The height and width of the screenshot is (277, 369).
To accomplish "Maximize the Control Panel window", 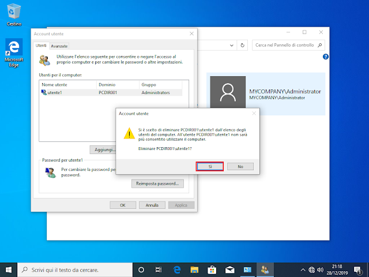I will (x=304, y=32).
